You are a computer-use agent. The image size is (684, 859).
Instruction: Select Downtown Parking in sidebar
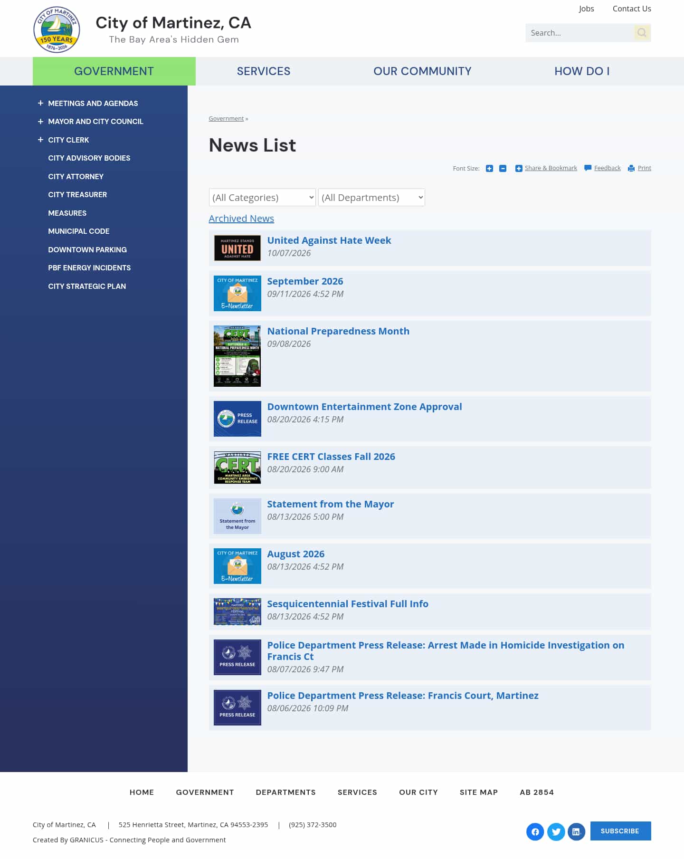coord(87,249)
